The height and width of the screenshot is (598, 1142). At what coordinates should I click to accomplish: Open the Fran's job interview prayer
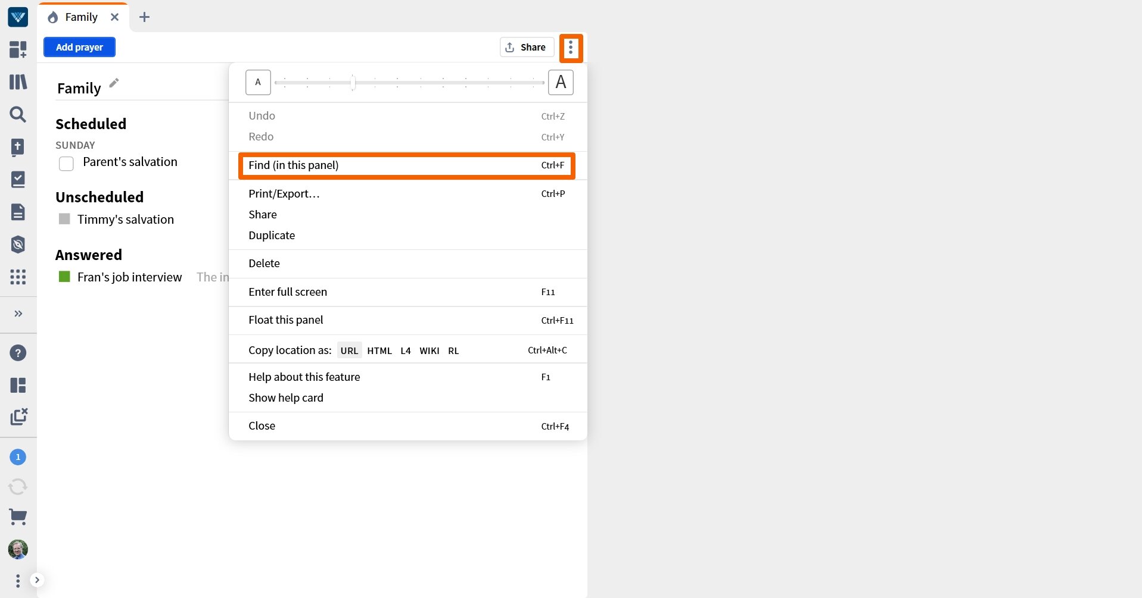click(x=129, y=277)
